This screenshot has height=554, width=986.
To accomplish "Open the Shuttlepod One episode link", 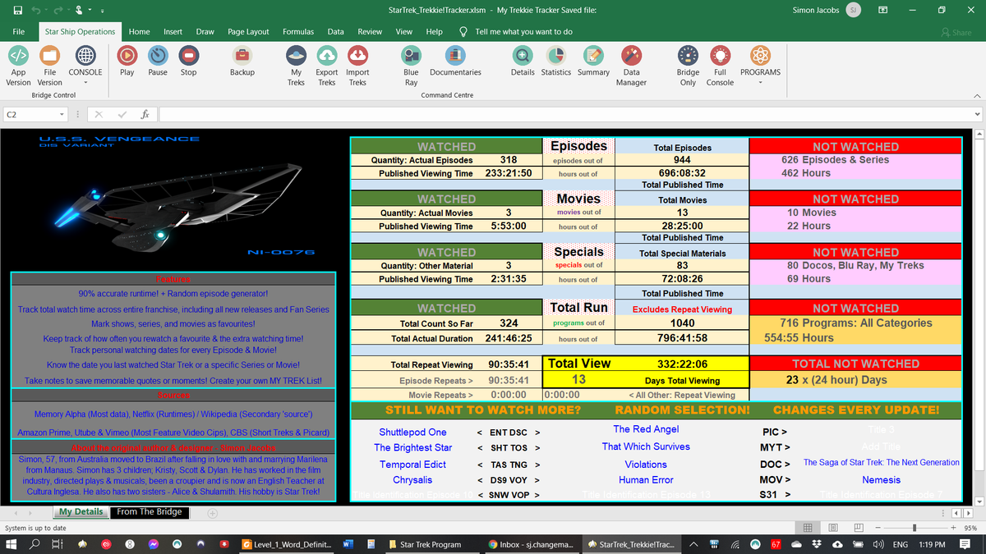I will point(412,432).
